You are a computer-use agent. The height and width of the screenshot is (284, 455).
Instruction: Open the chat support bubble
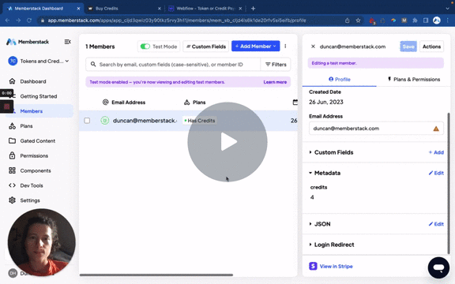pyautogui.click(x=438, y=267)
